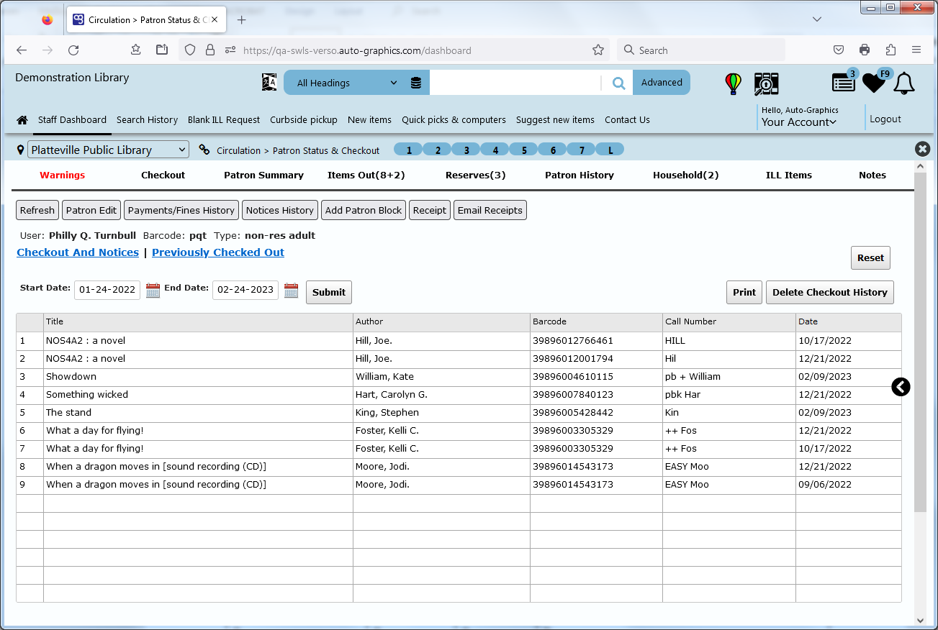The height and width of the screenshot is (630, 938).
Task: Switch to Warnings tab
Action: click(63, 175)
